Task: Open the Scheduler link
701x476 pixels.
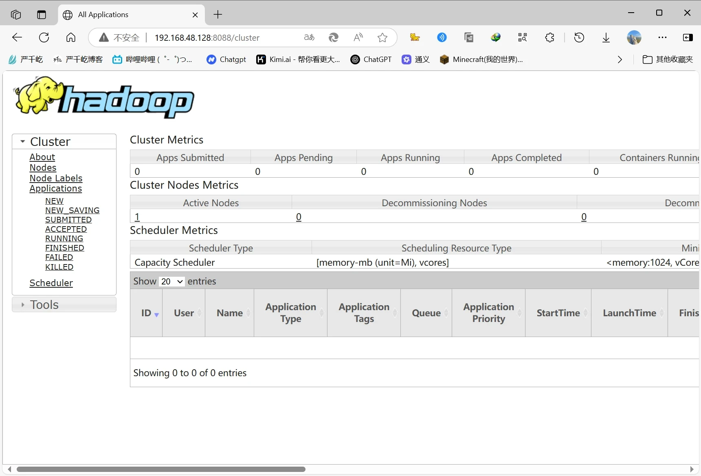Action: [51, 283]
